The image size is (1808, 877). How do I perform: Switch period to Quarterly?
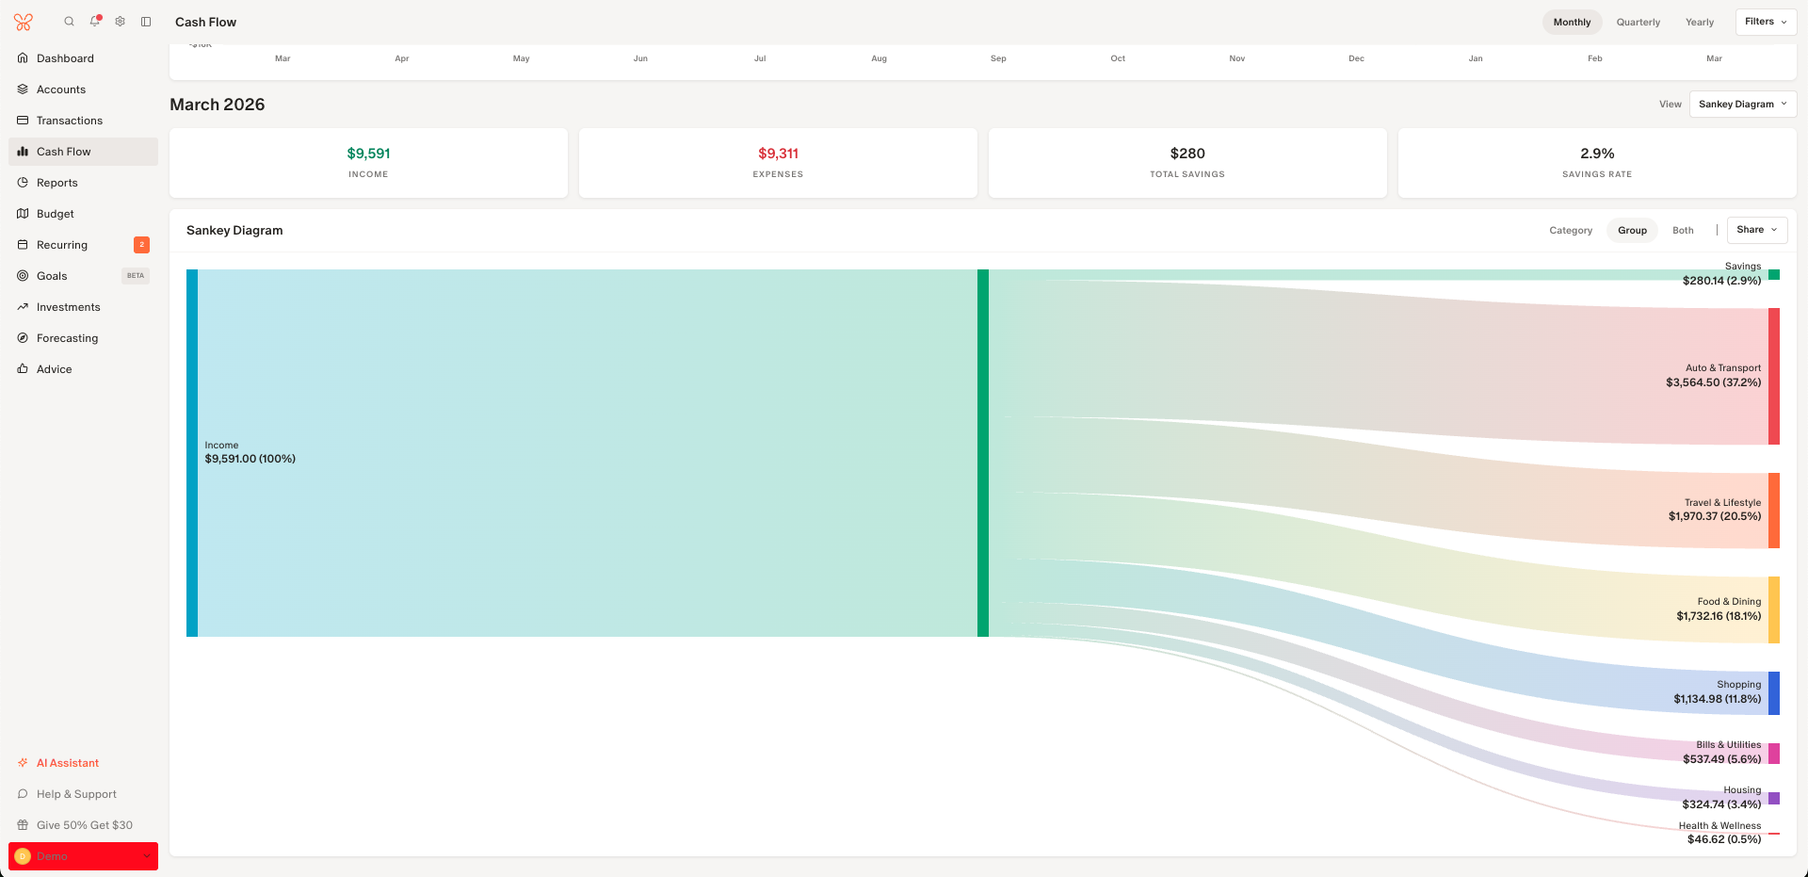pos(1638,23)
